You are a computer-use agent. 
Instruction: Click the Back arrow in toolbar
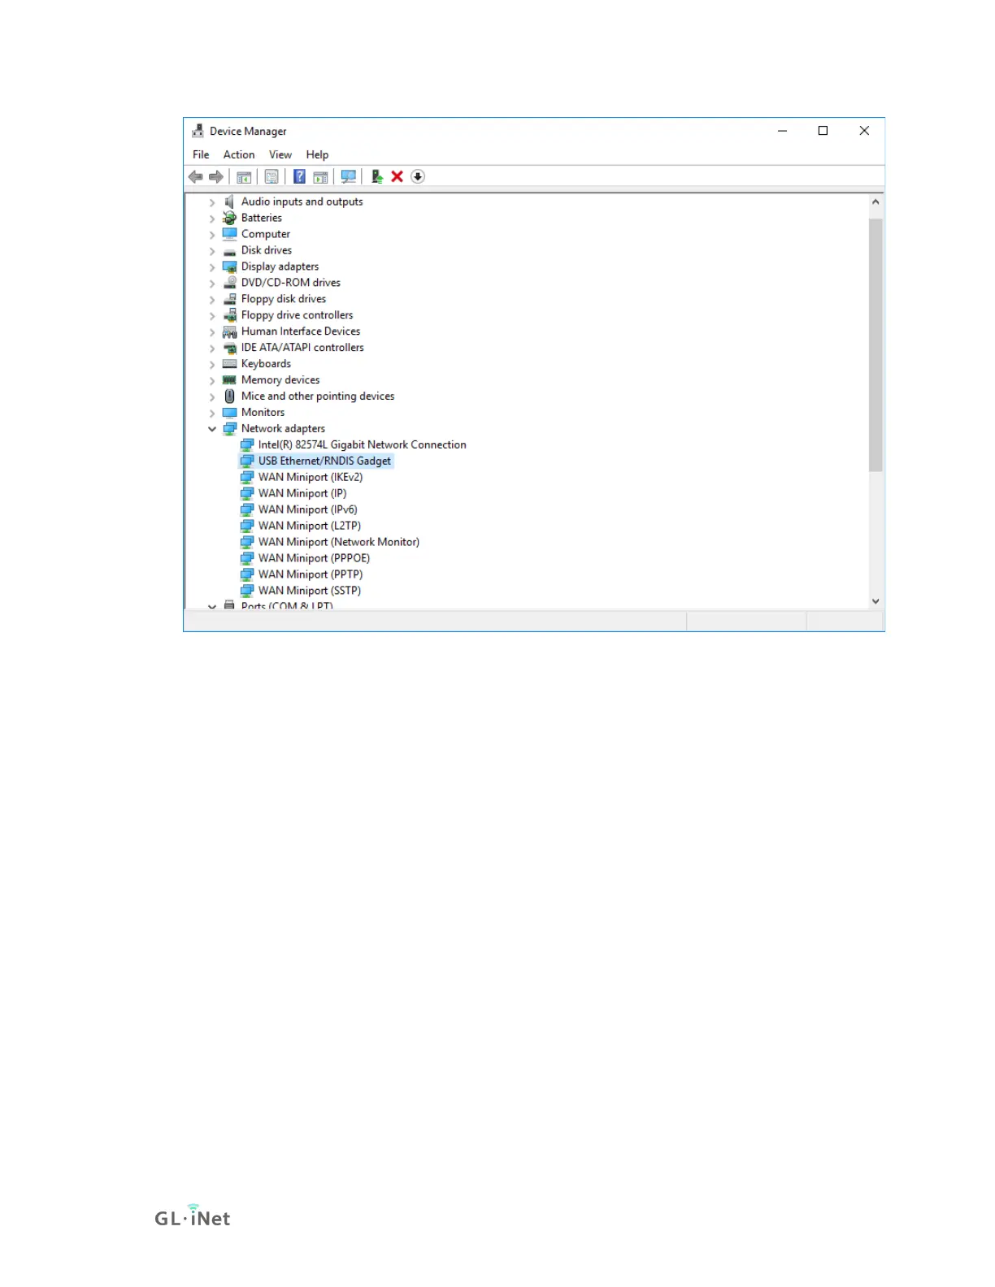196,176
